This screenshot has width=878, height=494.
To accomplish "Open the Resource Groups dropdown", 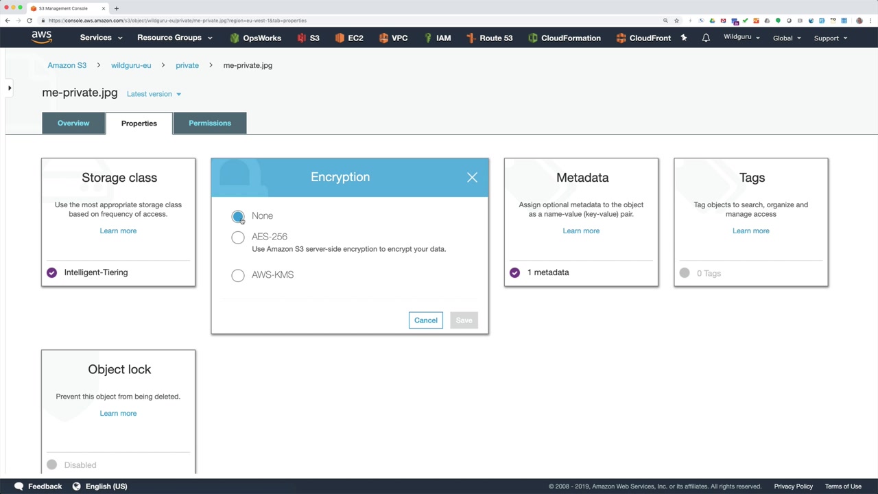I will pyautogui.click(x=174, y=38).
